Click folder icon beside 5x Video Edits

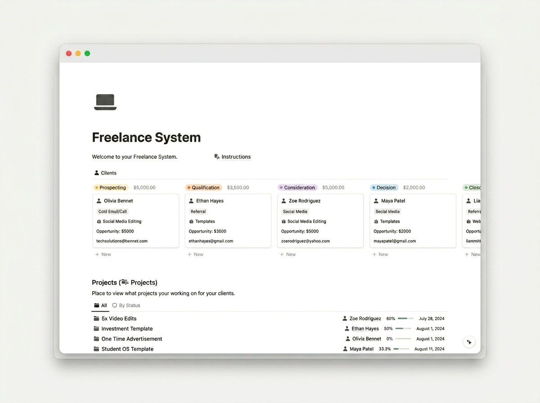pyautogui.click(x=96, y=318)
